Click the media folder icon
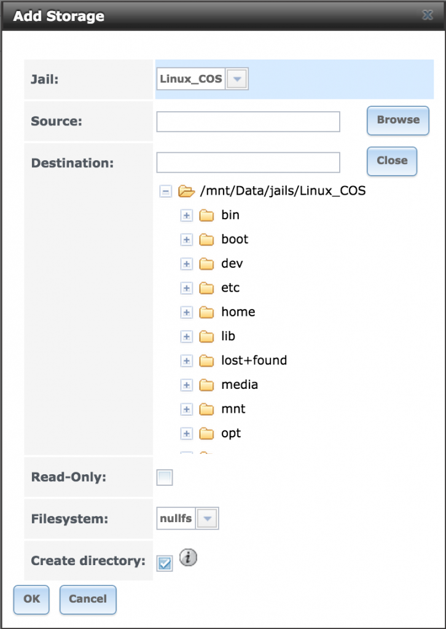The height and width of the screenshot is (629, 446). click(206, 385)
